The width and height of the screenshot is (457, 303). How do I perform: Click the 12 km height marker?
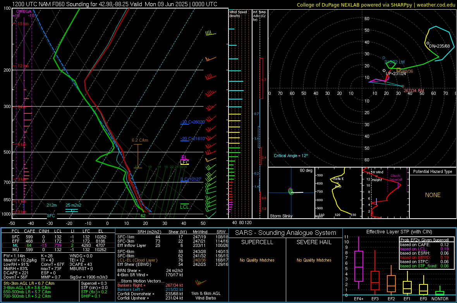(x=23, y=66)
